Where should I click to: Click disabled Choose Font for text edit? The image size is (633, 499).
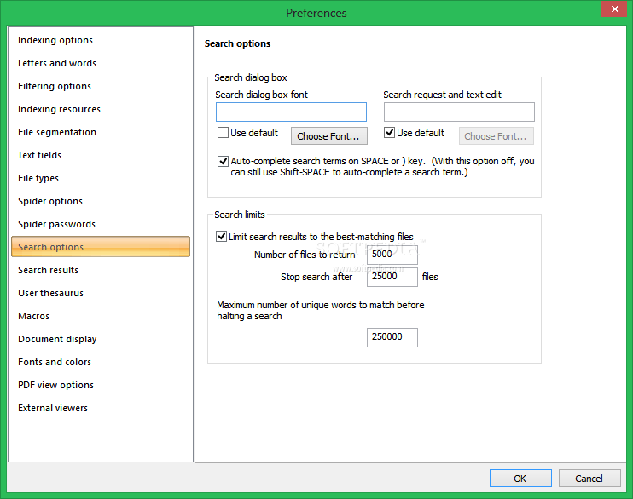(x=497, y=136)
